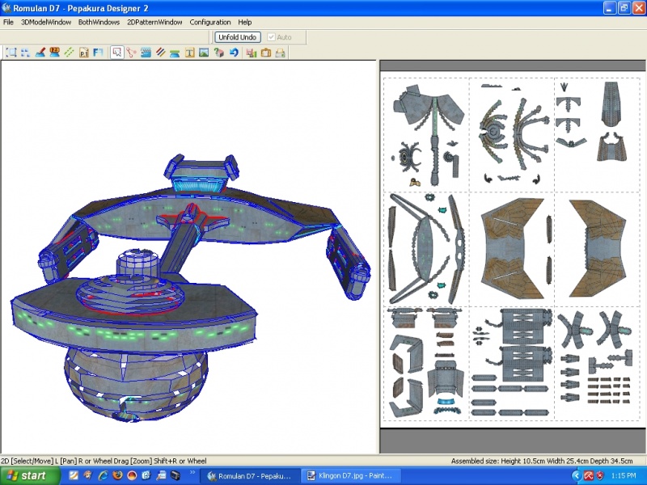
Task: Launch Firefox from Quick Launch
Action: [117, 475]
